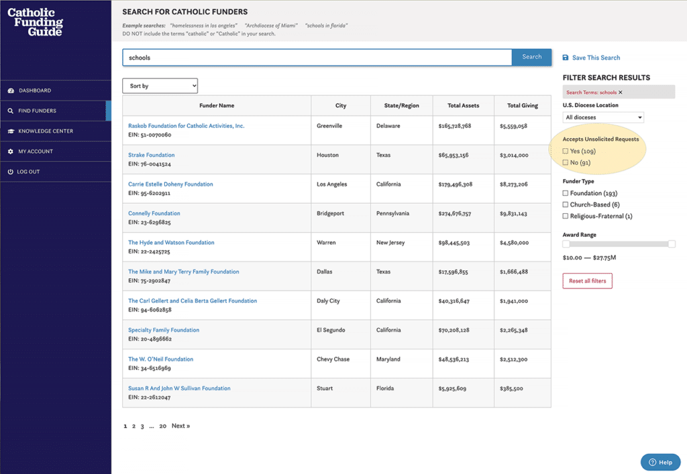Click the 'EIN: 34-6516969' text
This screenshot has height=474, width=687.
[x=150, y=368]
